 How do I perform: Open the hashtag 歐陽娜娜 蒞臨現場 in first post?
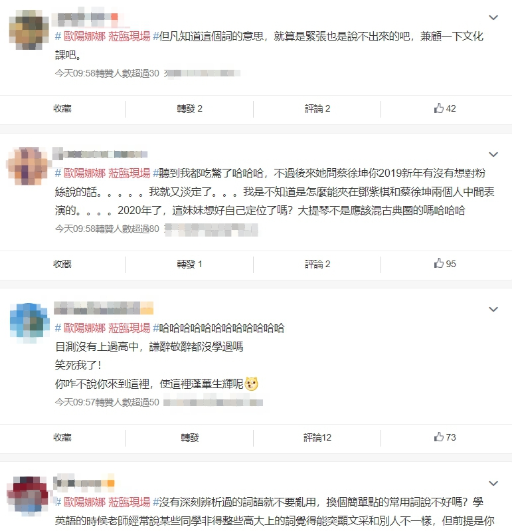tap(107, 37)
